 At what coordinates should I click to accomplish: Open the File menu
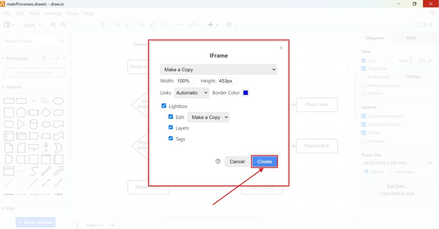[x=7, y=13]
